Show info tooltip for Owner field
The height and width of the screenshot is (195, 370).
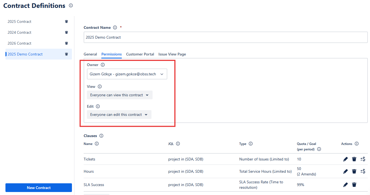click(103, 65)
